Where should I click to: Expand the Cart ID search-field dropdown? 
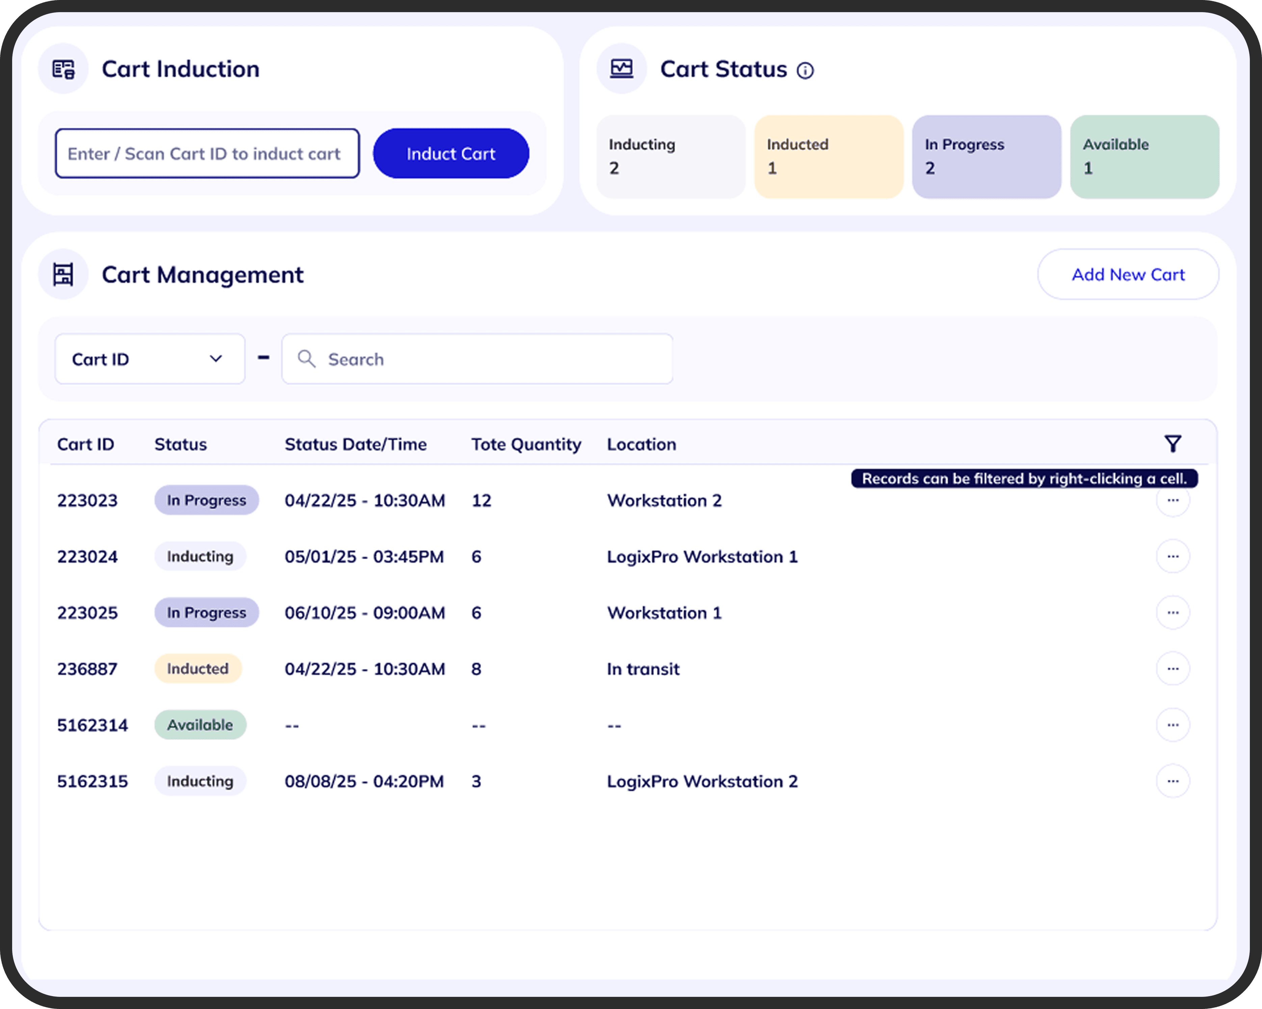(x=150, y=359)
